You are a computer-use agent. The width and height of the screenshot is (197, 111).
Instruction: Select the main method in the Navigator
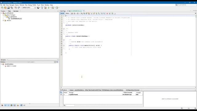pos(11,66)
